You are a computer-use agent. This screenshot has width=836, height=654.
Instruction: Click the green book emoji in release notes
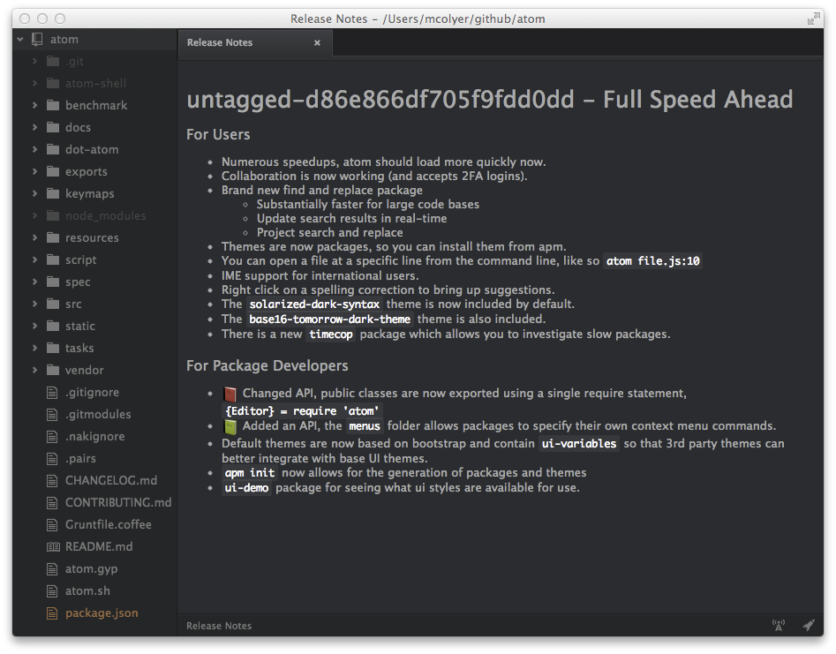(230, 426)
